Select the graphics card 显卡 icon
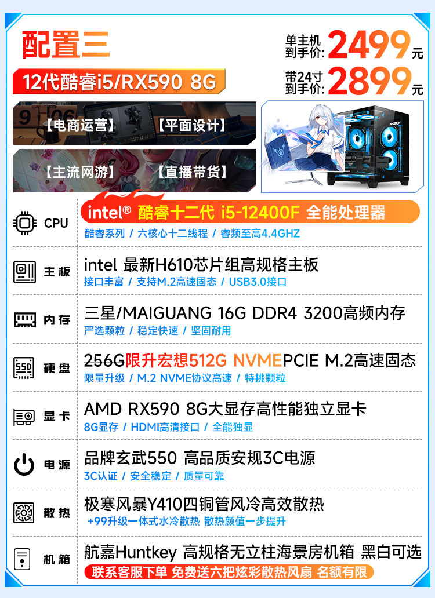 24,417
